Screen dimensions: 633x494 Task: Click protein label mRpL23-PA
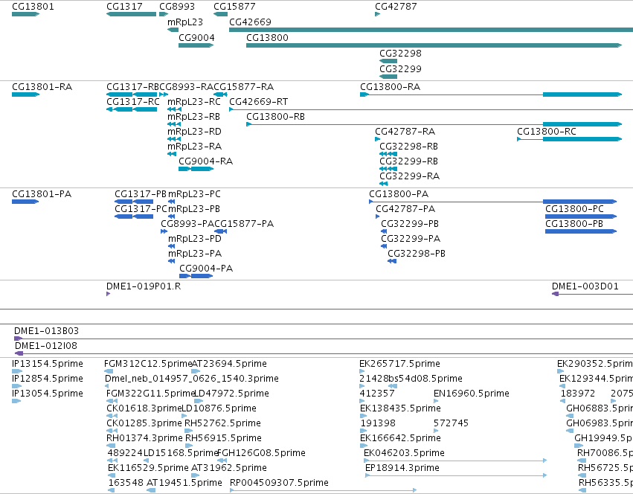point(195,254)
